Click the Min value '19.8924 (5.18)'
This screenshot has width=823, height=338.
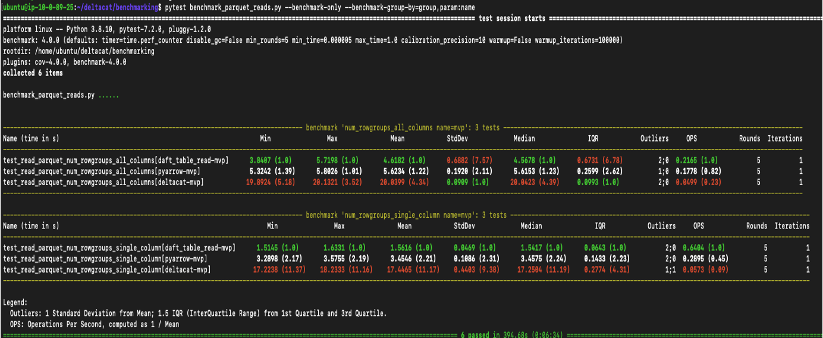[271, 182]
